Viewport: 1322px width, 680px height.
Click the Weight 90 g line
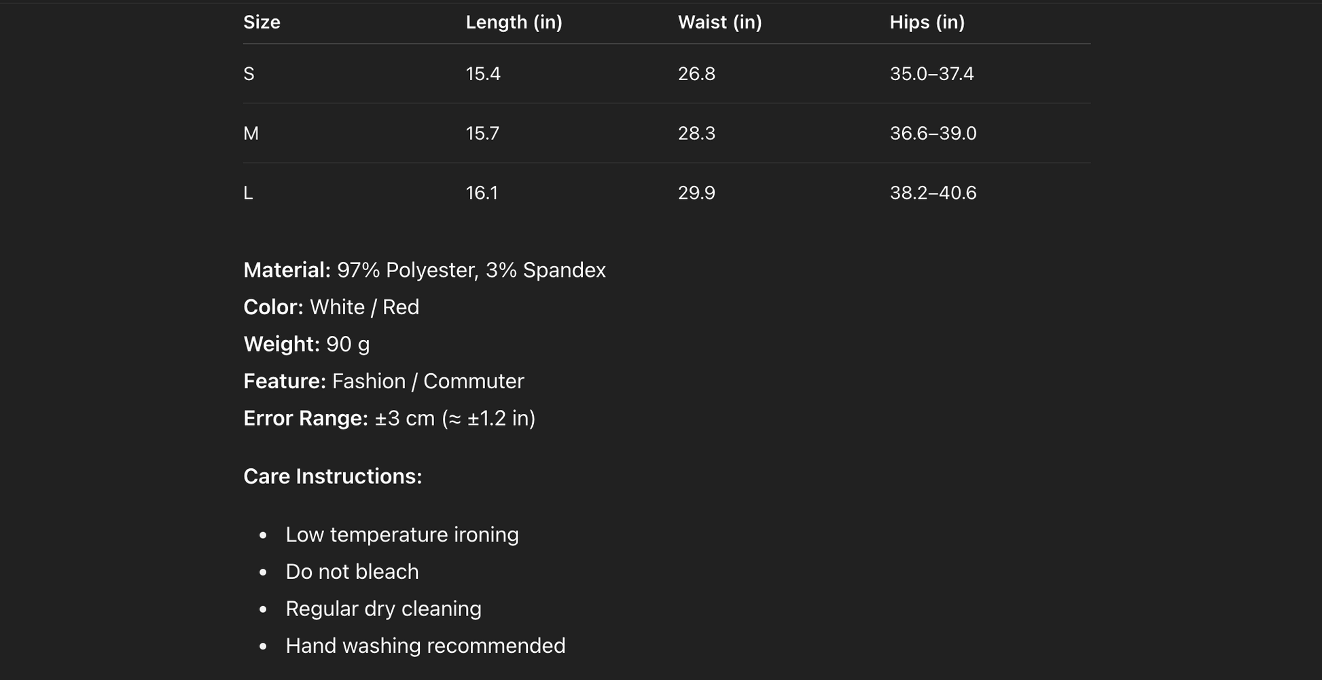[306, 344]
